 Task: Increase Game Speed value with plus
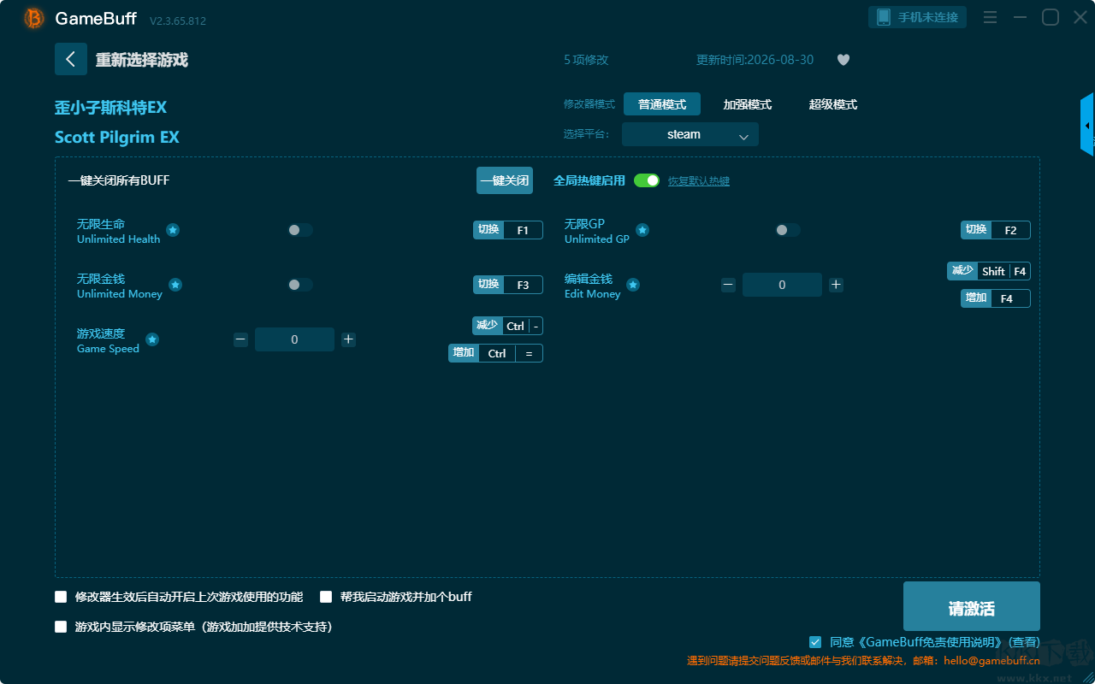(348, 339)
